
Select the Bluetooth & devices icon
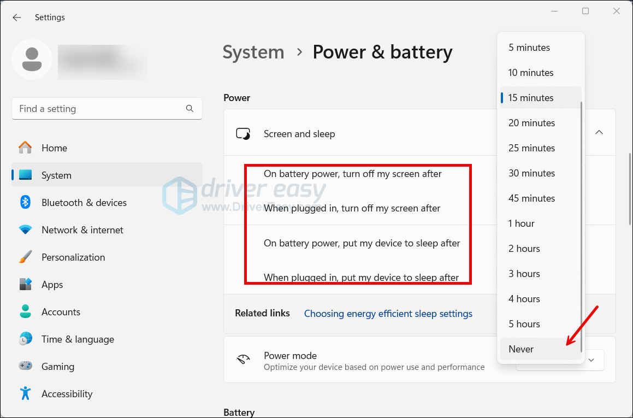[25, 203]
